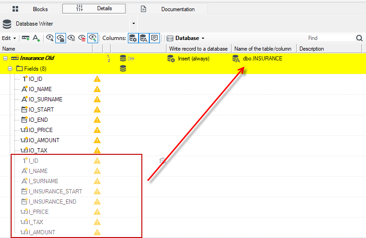The height and width of the screenshot is (238, 366).
Task: Click the warning icon next to IO_PRICE
Action: [97, 130]
